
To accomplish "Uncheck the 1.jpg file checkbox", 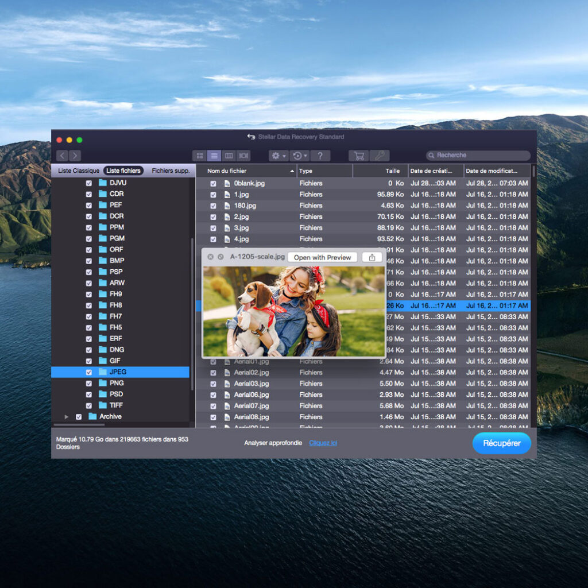I will pyautogui.click(x=213, y=195).
